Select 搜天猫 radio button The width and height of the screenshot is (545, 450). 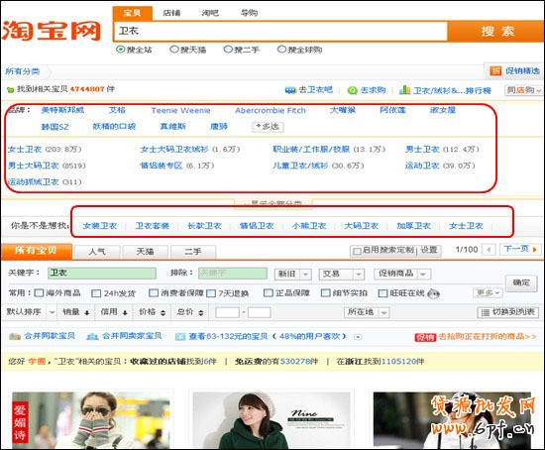tap(174, 50)
